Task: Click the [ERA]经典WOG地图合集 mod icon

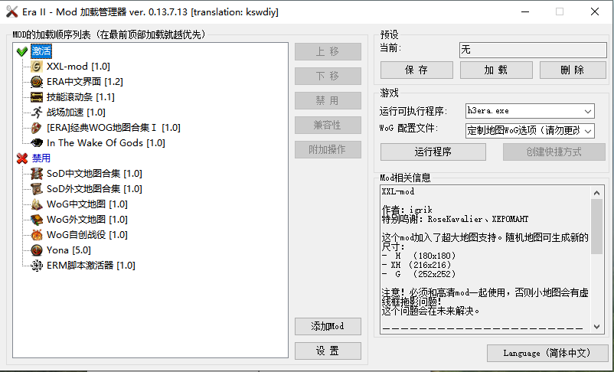Action: (37, 128)
